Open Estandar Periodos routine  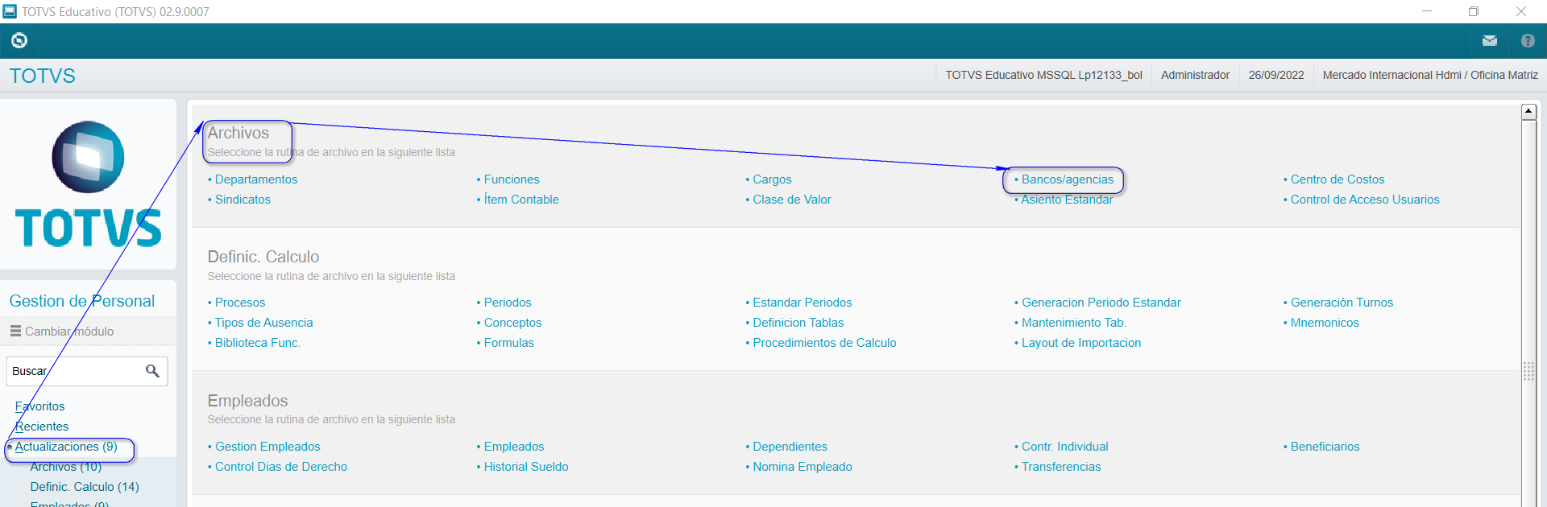point(803,303)
